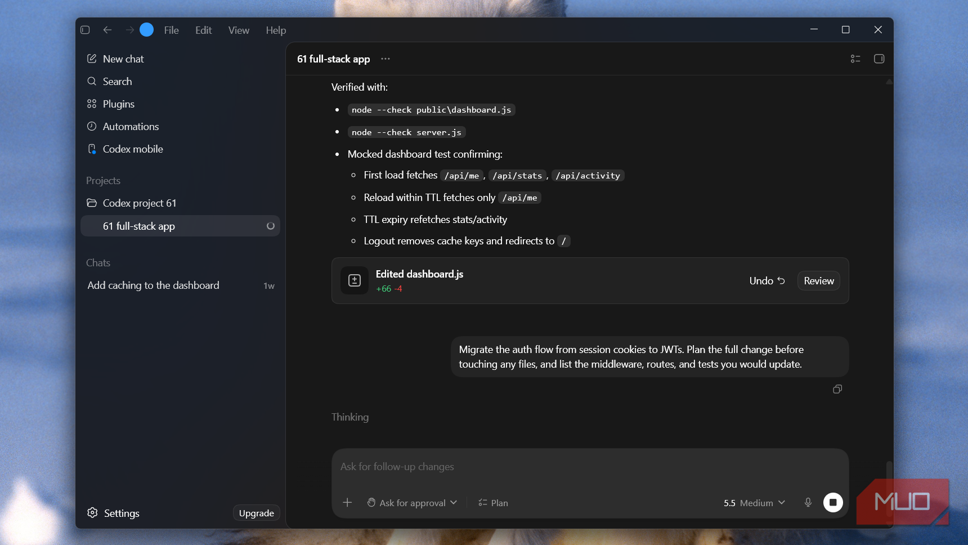The height and width of the screenshot is (545, 968).
Task: Click the Thinking status text
Action: point(350,417)
